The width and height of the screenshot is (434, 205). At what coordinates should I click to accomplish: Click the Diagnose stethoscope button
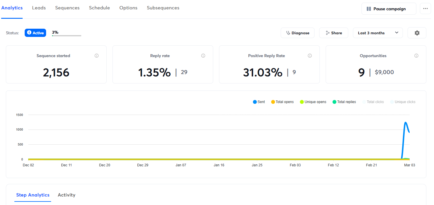(297, 33)
